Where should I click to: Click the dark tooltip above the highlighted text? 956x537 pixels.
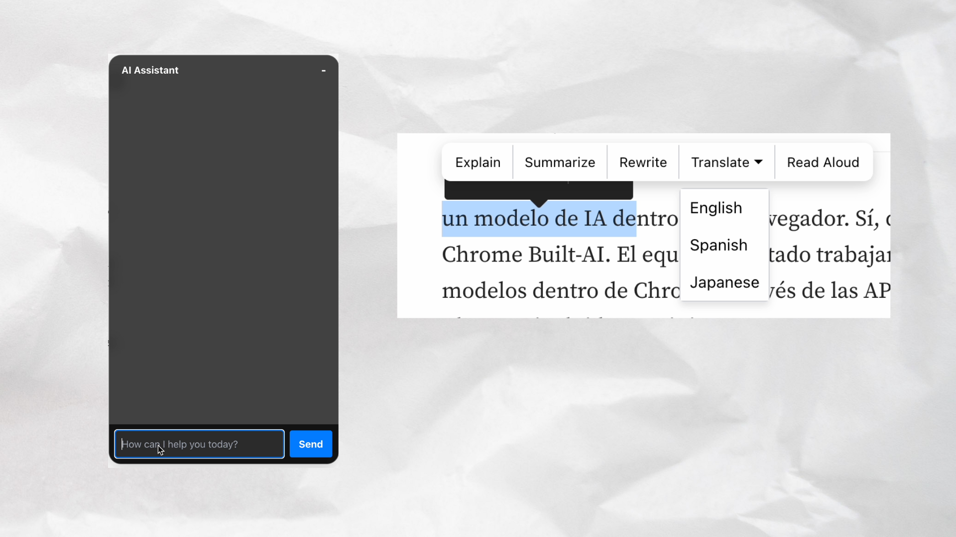coord(538,189)
